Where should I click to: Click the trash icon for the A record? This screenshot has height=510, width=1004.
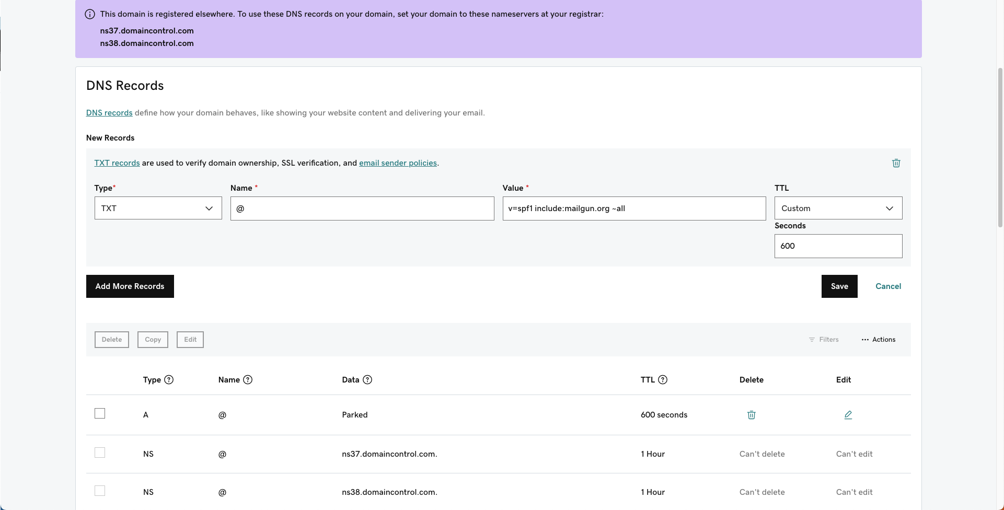751,415
